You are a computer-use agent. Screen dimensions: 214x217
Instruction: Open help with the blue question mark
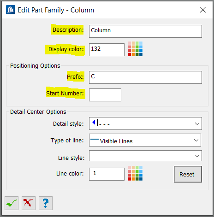tap(46, 203)
